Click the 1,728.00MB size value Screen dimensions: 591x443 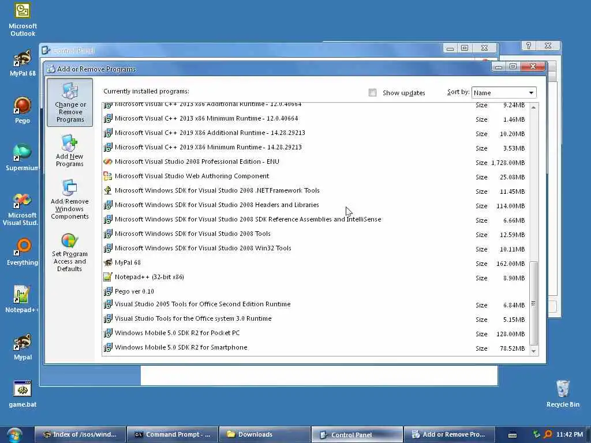(x=508, y=163)
